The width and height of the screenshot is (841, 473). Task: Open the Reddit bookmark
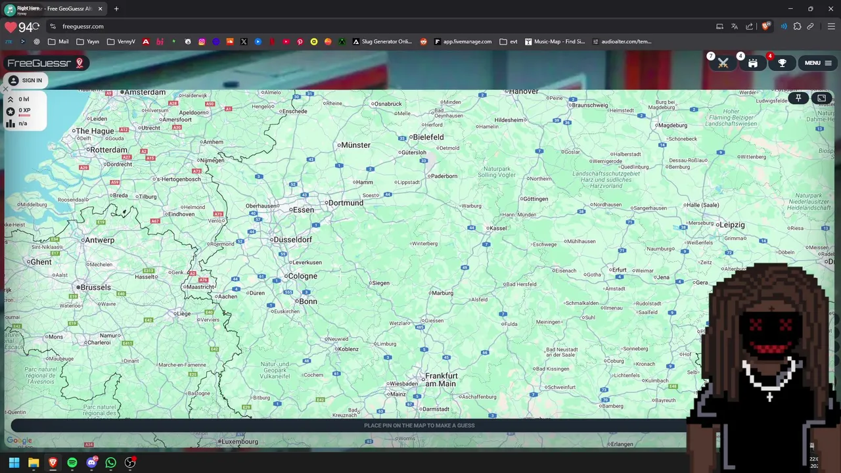[x=424, y=41]
